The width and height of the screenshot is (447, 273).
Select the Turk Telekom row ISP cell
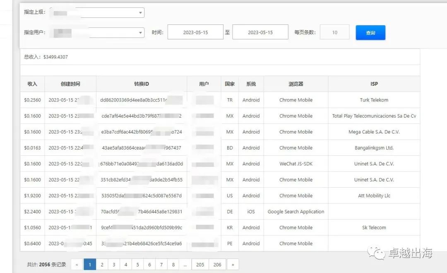(x=374, y=100)
